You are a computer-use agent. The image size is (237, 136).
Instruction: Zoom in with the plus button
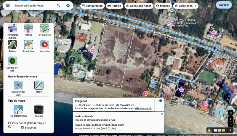(x=230, y=119)
